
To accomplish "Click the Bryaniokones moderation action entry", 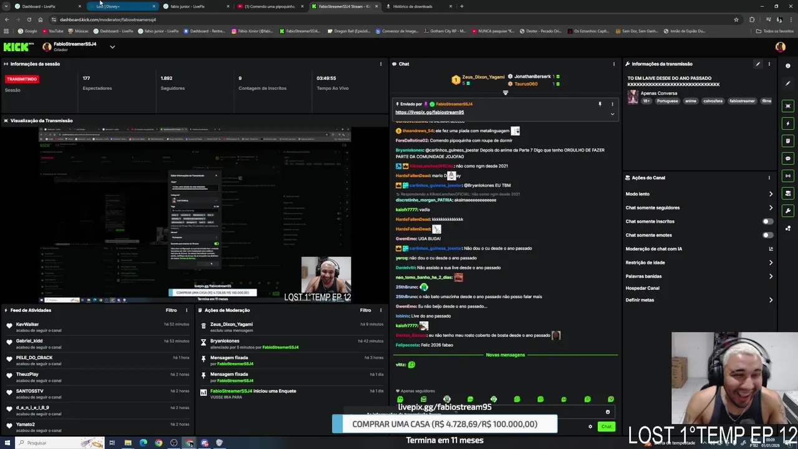I will [292, 344].
